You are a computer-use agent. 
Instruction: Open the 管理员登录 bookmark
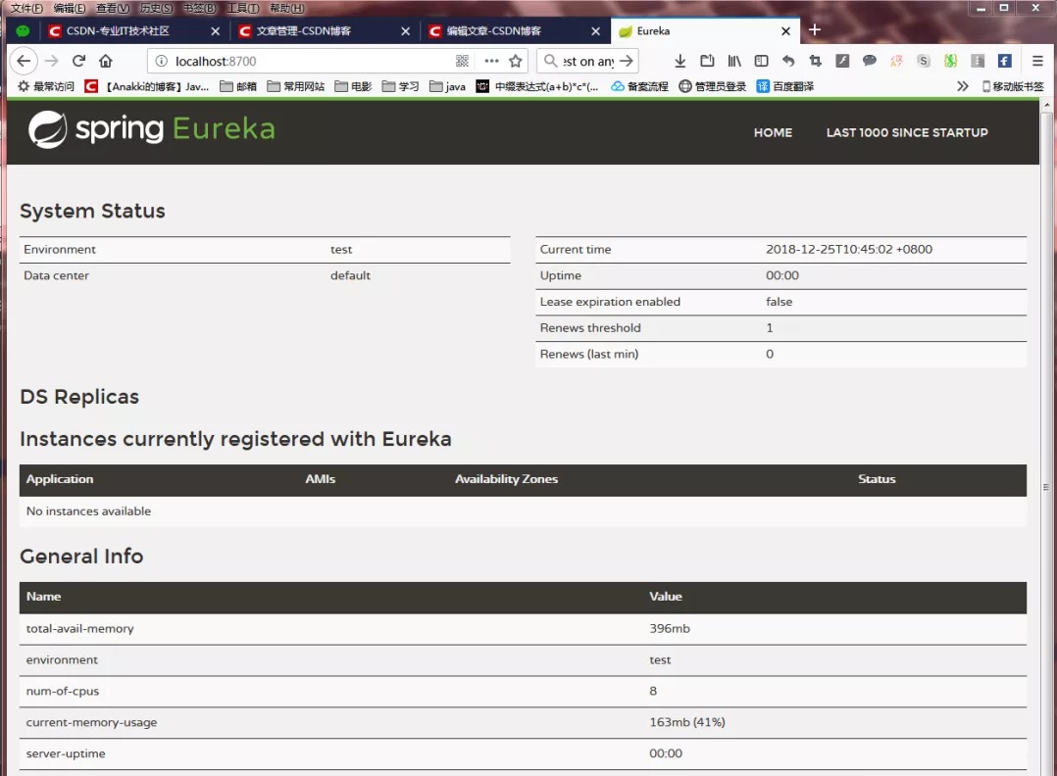tap(712, 86)
